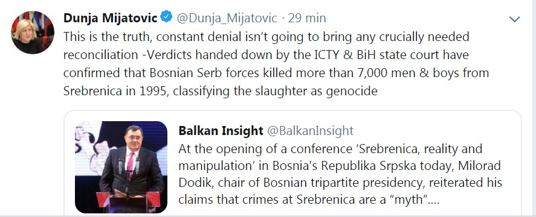Viewport: 536px width, 217px height.
Task: Click the tweet line mentioning Srebrenica in 1995
Action: (x=220, y=92)
